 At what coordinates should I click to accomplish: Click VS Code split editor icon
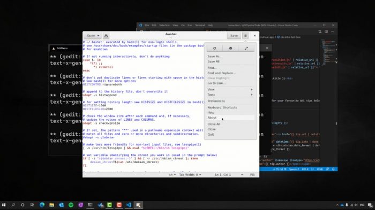[x=326, y=32]
